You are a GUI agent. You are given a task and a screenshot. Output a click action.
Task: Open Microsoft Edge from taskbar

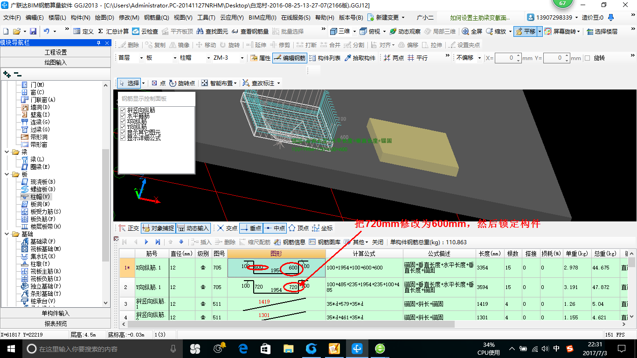click(242, 348)
